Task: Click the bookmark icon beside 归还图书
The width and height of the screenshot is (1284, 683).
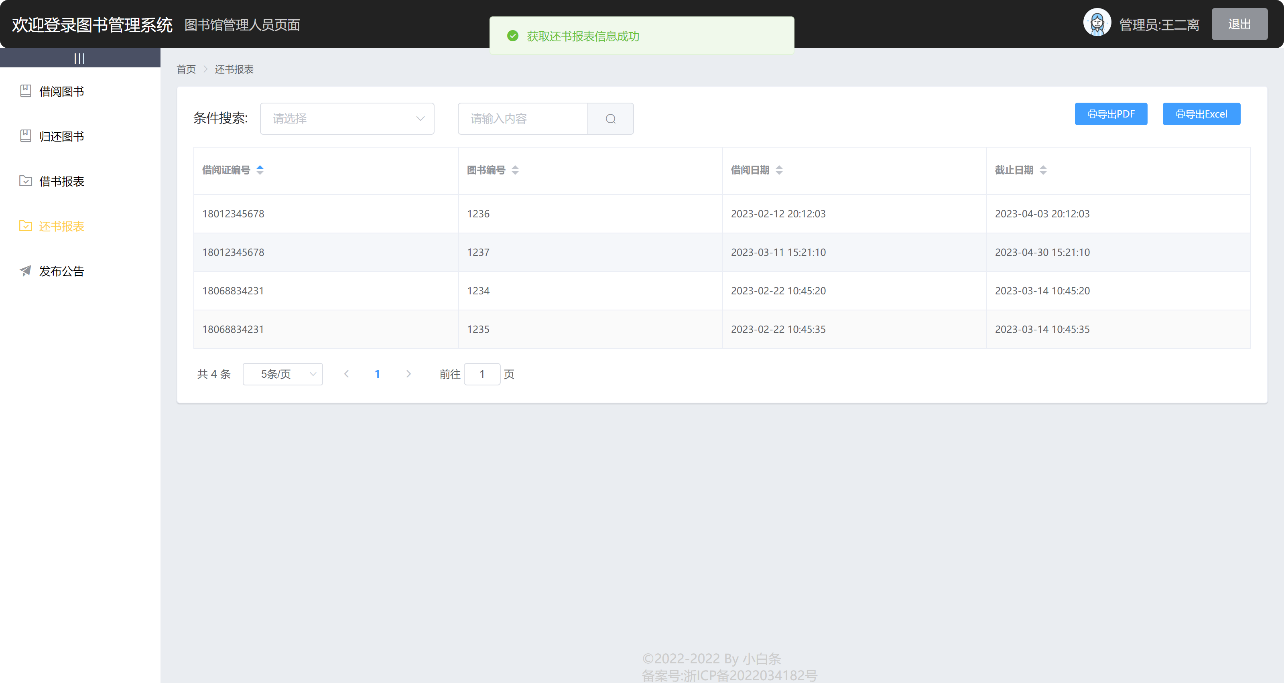Action: tap(25, 136)
